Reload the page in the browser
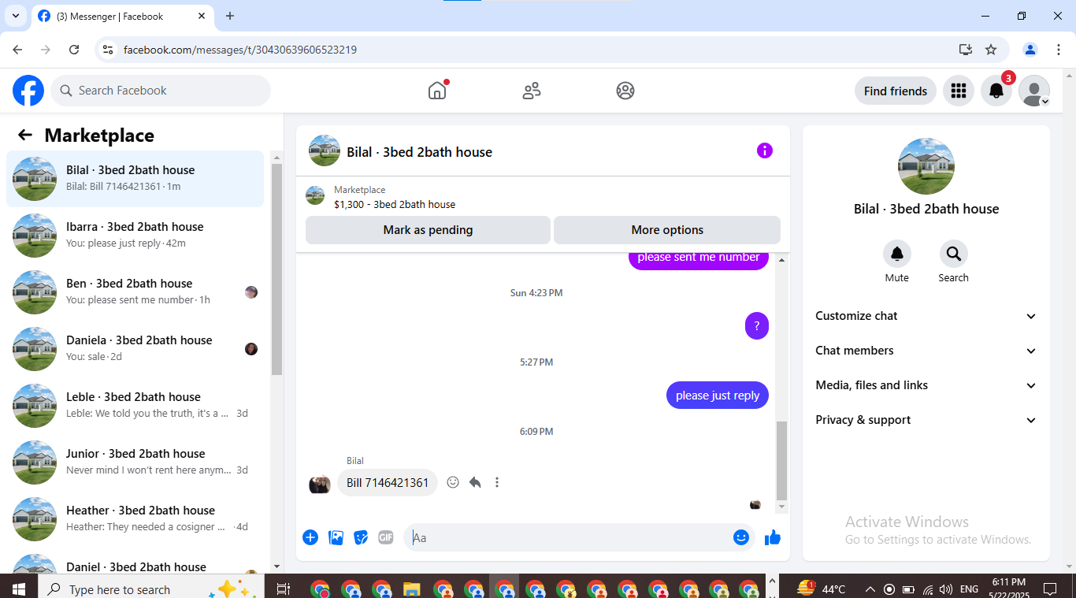 coord(74,50)
